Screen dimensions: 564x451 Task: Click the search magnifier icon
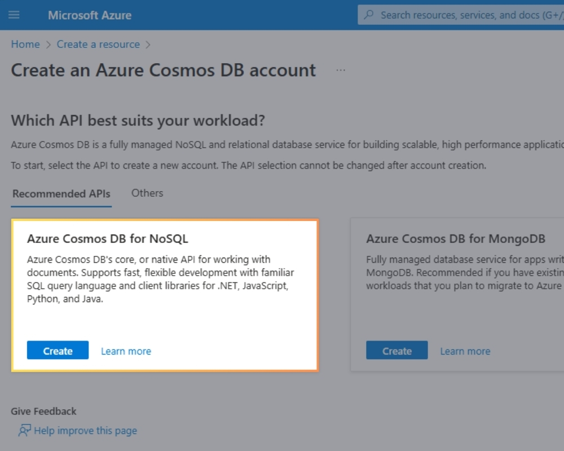[369, 15]
